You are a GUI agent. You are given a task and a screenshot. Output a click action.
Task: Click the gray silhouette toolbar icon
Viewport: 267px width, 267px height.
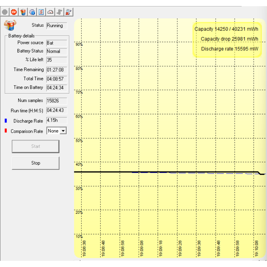[x=60, y=12]
